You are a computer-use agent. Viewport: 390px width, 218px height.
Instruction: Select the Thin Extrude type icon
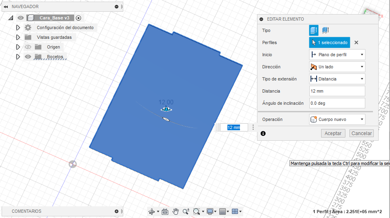coord(325,30)
